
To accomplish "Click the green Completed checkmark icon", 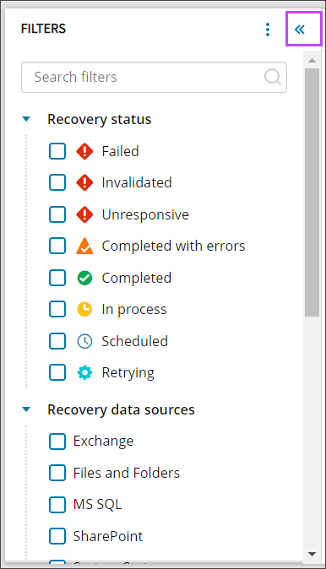I will 84,278.
